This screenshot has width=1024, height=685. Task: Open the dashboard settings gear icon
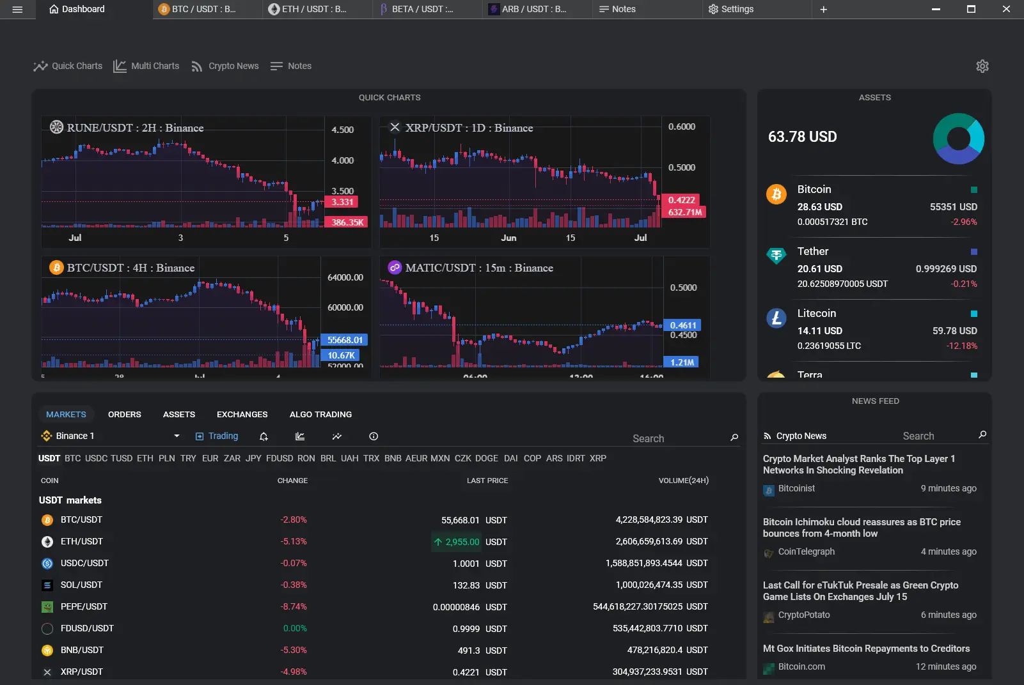click(982, 66)
